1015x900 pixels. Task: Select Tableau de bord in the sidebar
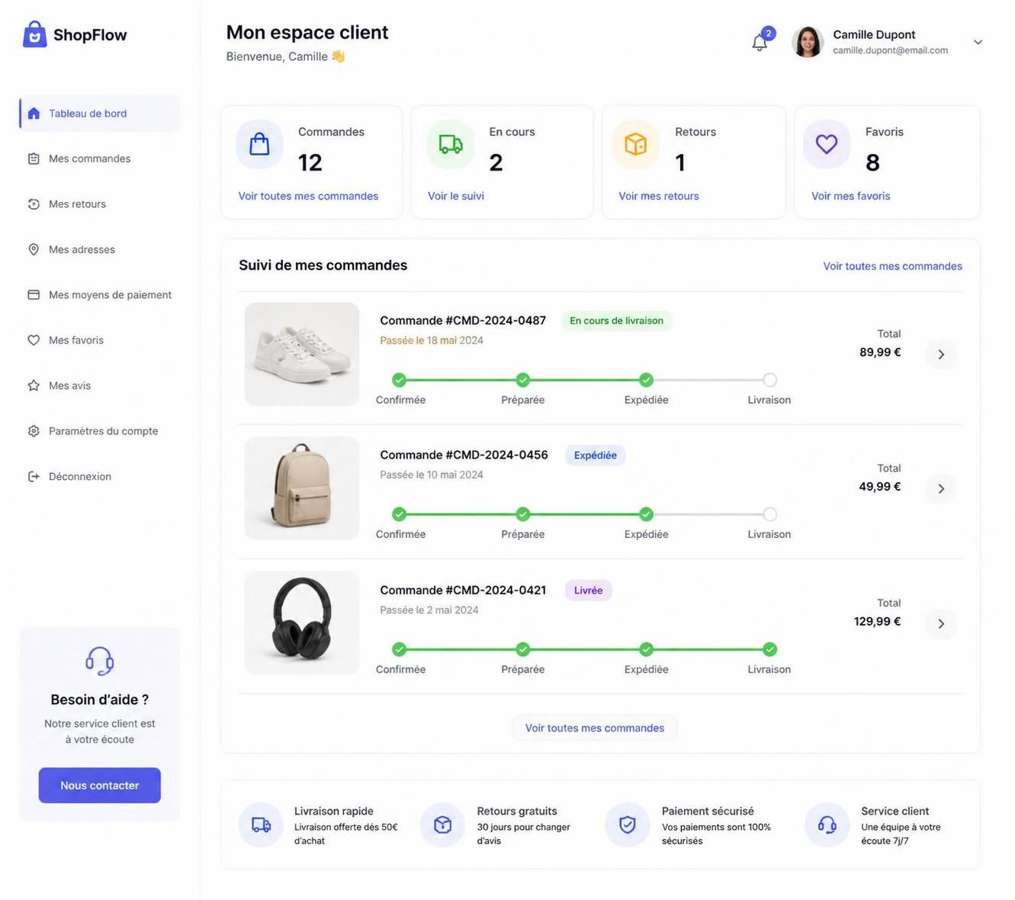(100, 114)
